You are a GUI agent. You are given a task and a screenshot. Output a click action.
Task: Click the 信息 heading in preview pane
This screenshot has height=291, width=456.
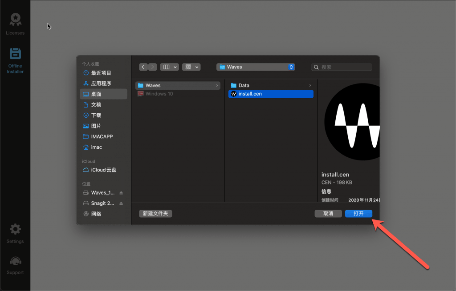click(x=326, y=191)
